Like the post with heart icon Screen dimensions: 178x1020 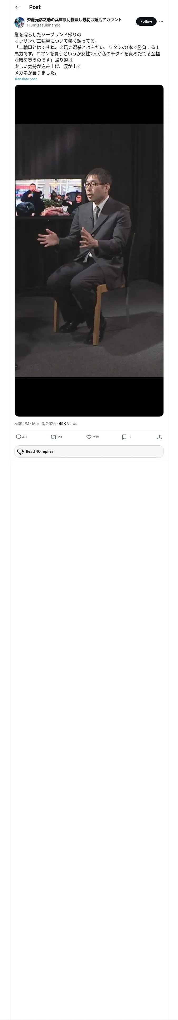coord(89,437)
